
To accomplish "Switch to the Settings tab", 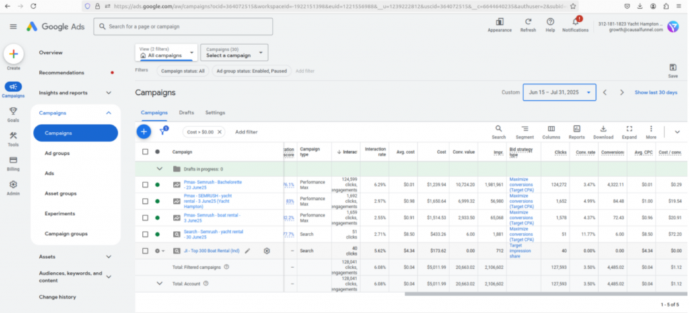I will (215, 112).
